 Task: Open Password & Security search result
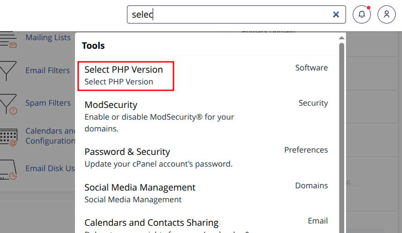[x=127, y=152]
